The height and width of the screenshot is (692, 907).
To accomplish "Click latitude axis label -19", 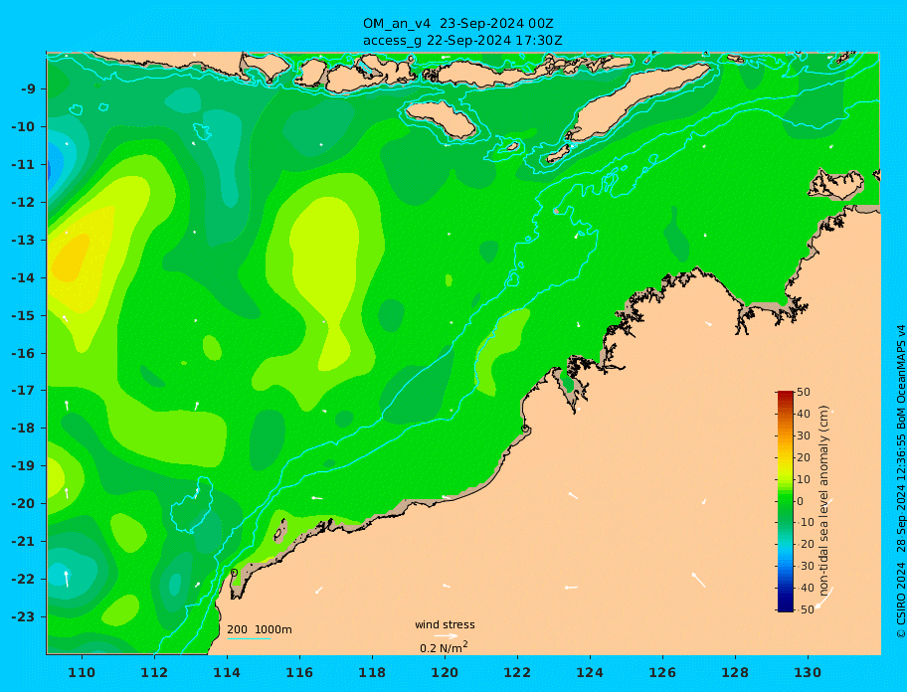I will pyautogui.click(x=23, y=466).
